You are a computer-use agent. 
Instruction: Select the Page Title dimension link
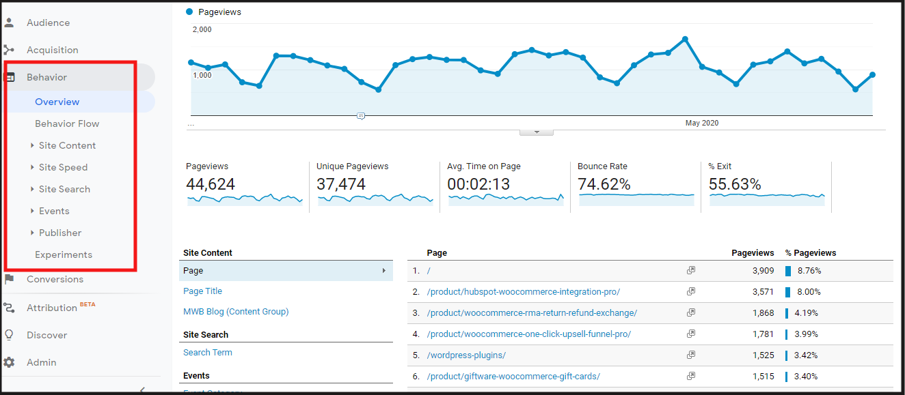[x=202, y=291]
